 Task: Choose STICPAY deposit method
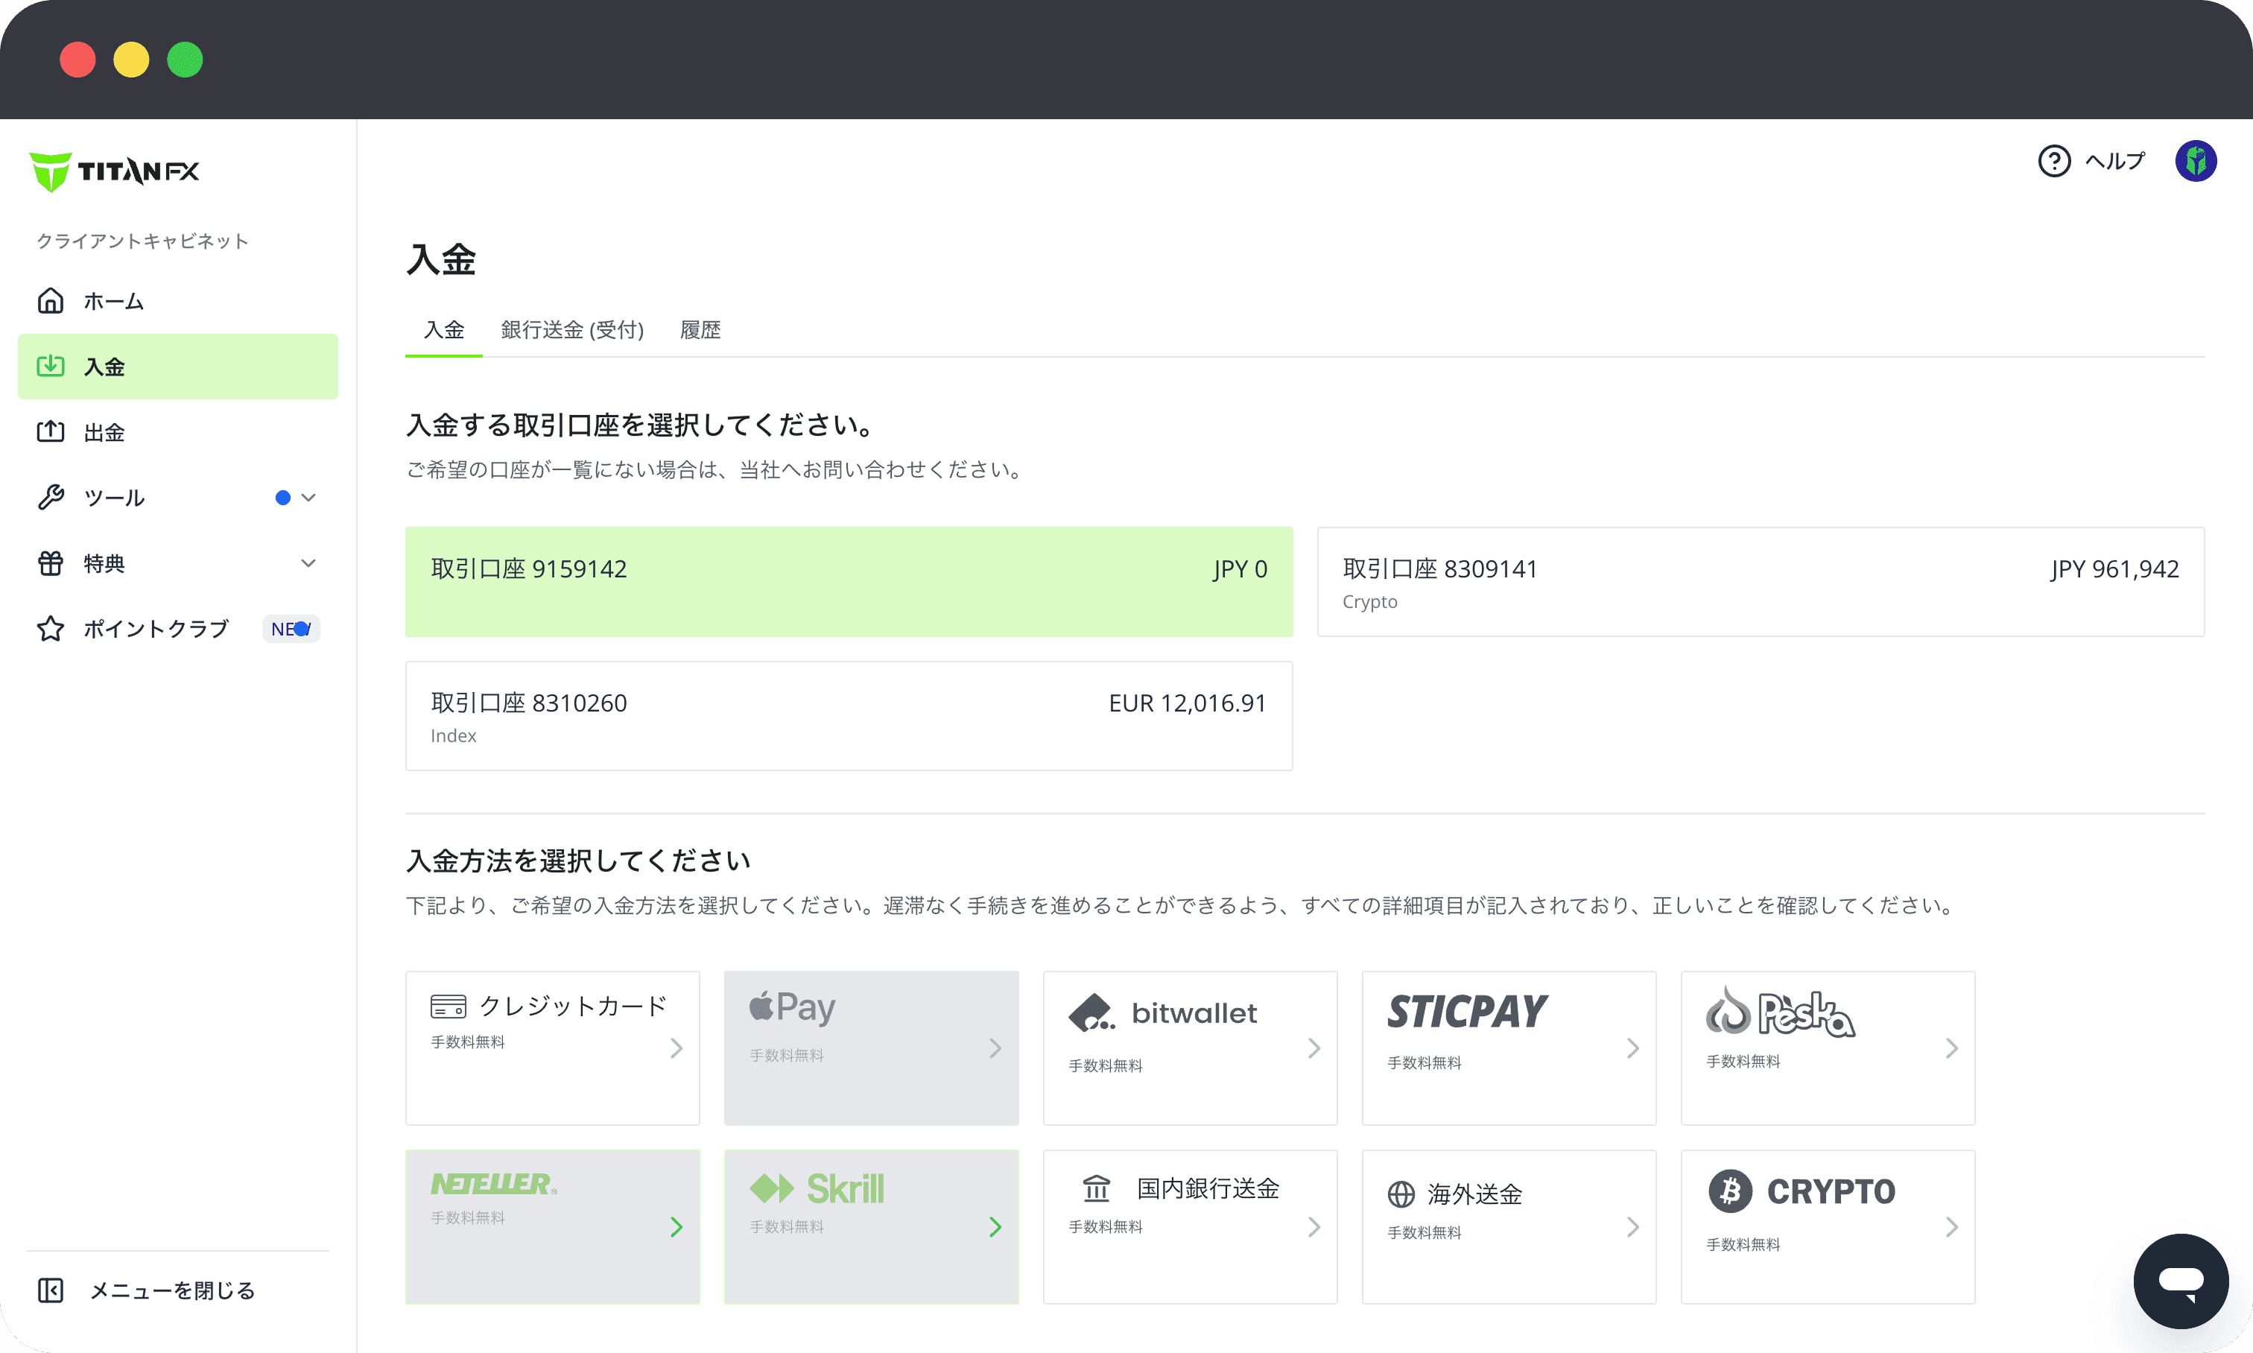click(x=1508, y=1047)
